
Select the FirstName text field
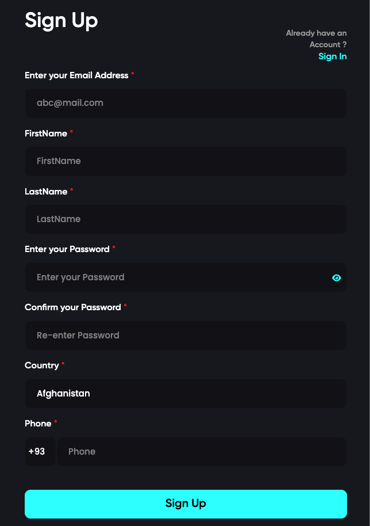click(186, 161)
